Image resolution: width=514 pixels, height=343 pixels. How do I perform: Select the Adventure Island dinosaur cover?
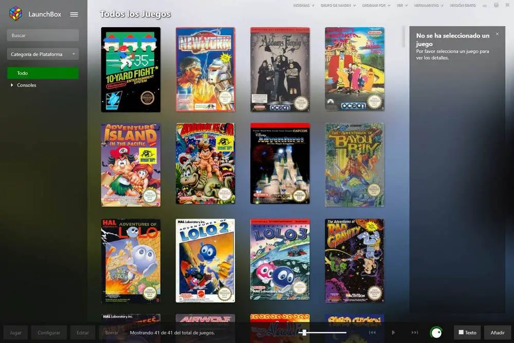[206, 164]
